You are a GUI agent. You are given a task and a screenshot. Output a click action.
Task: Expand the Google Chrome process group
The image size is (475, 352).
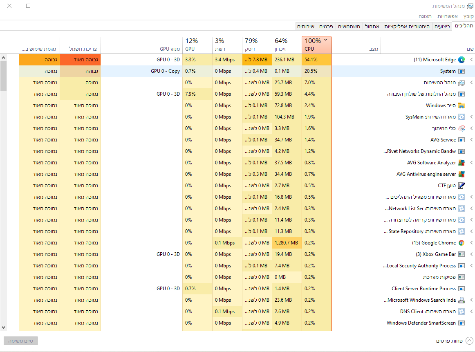(471, 243)
